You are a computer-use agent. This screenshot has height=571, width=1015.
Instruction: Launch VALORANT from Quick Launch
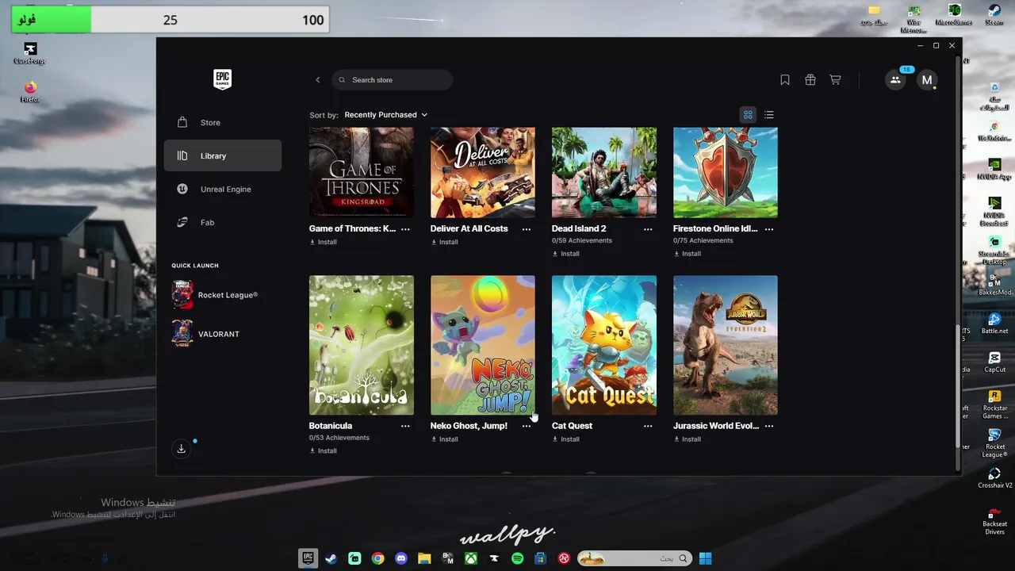tap(206, 334)
